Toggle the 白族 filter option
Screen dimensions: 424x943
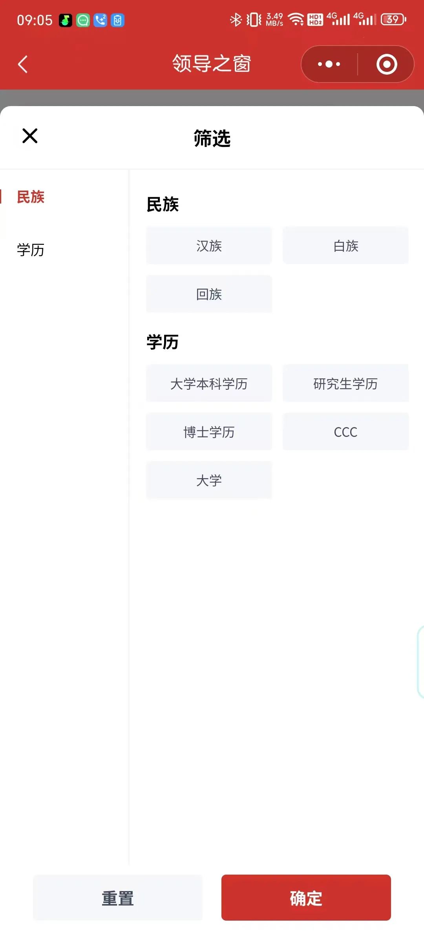(x=345, y=246)
